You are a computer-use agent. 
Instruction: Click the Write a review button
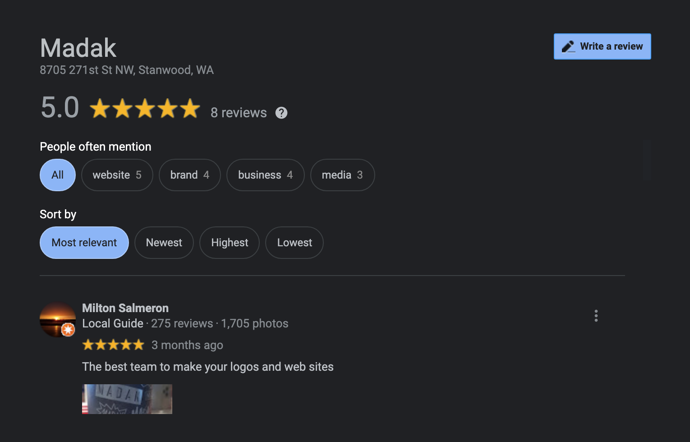point(603,46)
